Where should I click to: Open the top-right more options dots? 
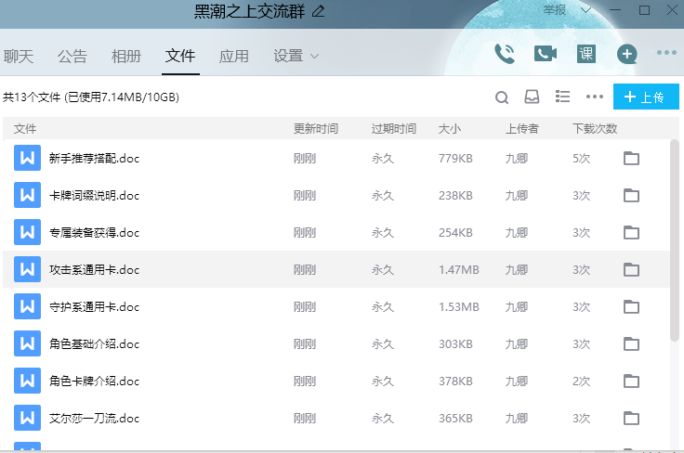666,53
